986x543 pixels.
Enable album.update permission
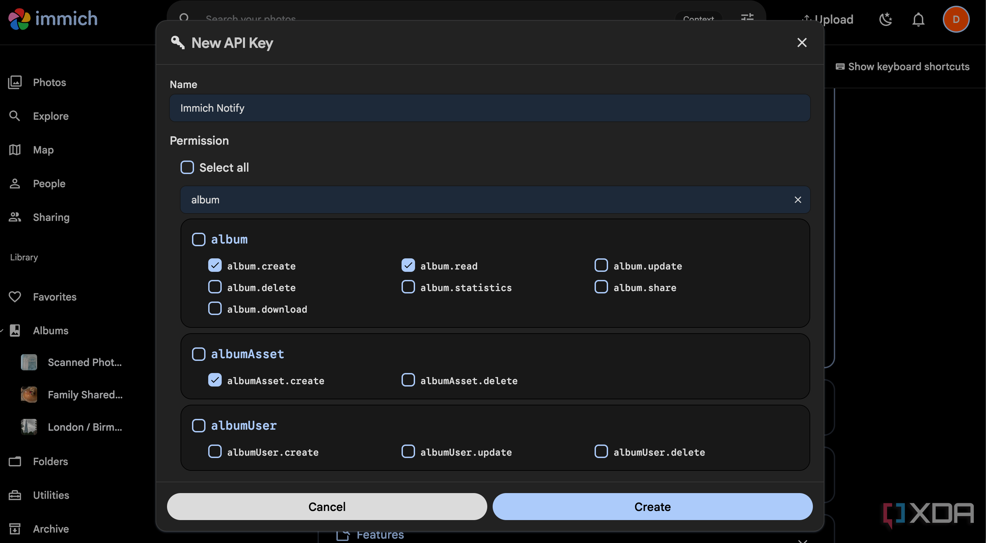[x=601, y=265]
